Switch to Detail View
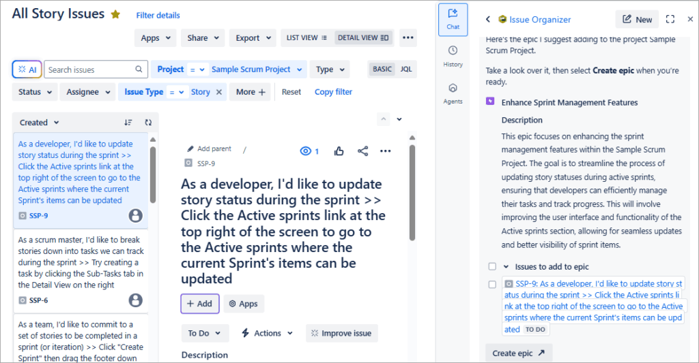699x363 pixels. coord(363,38)
